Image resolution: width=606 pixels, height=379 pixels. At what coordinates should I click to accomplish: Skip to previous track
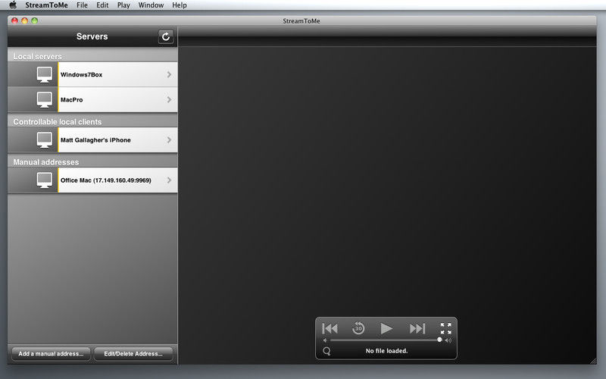[330, 328]
